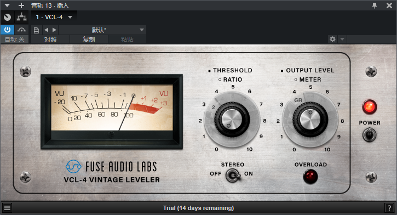Click the Threshold knob
The image size is (397, 215).
pos(232,120)
